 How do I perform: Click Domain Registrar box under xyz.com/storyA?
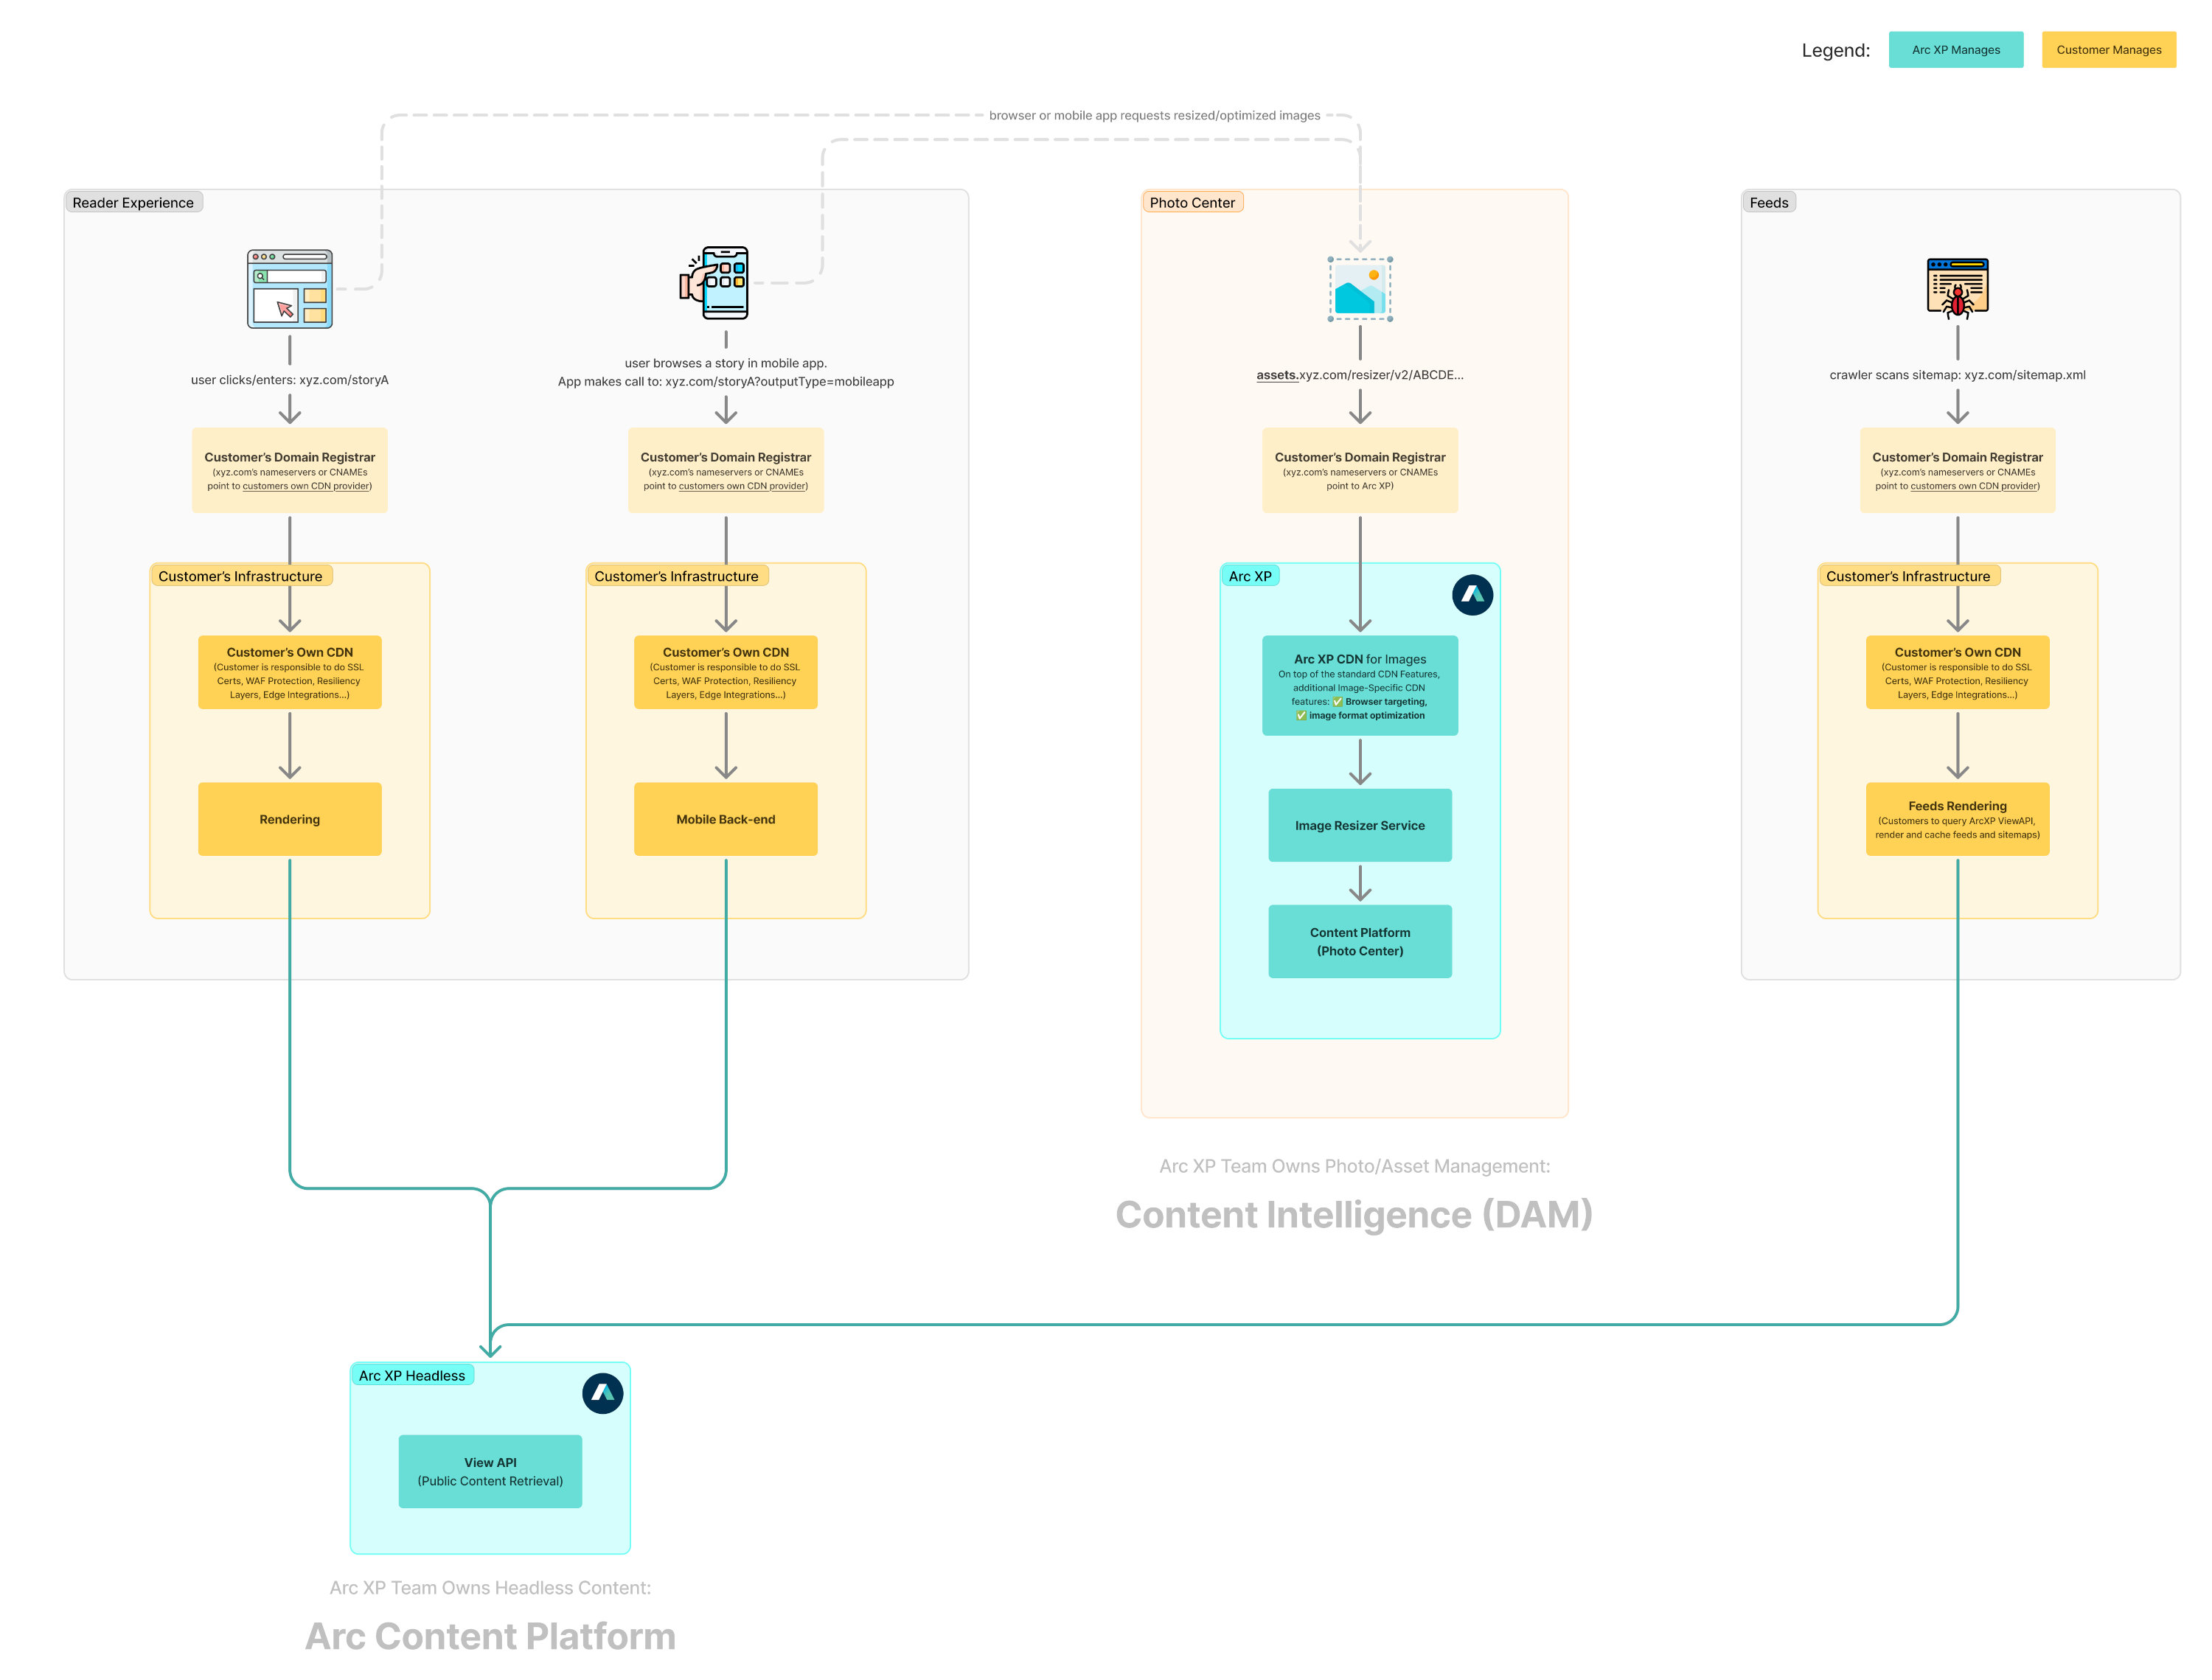pyautogui.click(x=290, y=471)
